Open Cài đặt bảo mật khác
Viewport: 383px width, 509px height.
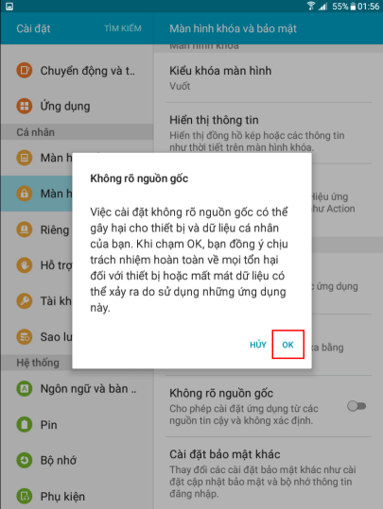(x=269, y=473)
